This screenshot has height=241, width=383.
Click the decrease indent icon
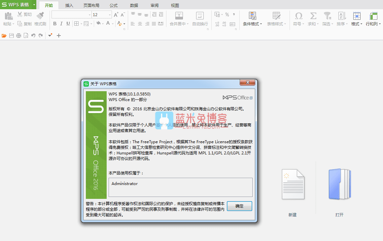click(x=155, y=14)
